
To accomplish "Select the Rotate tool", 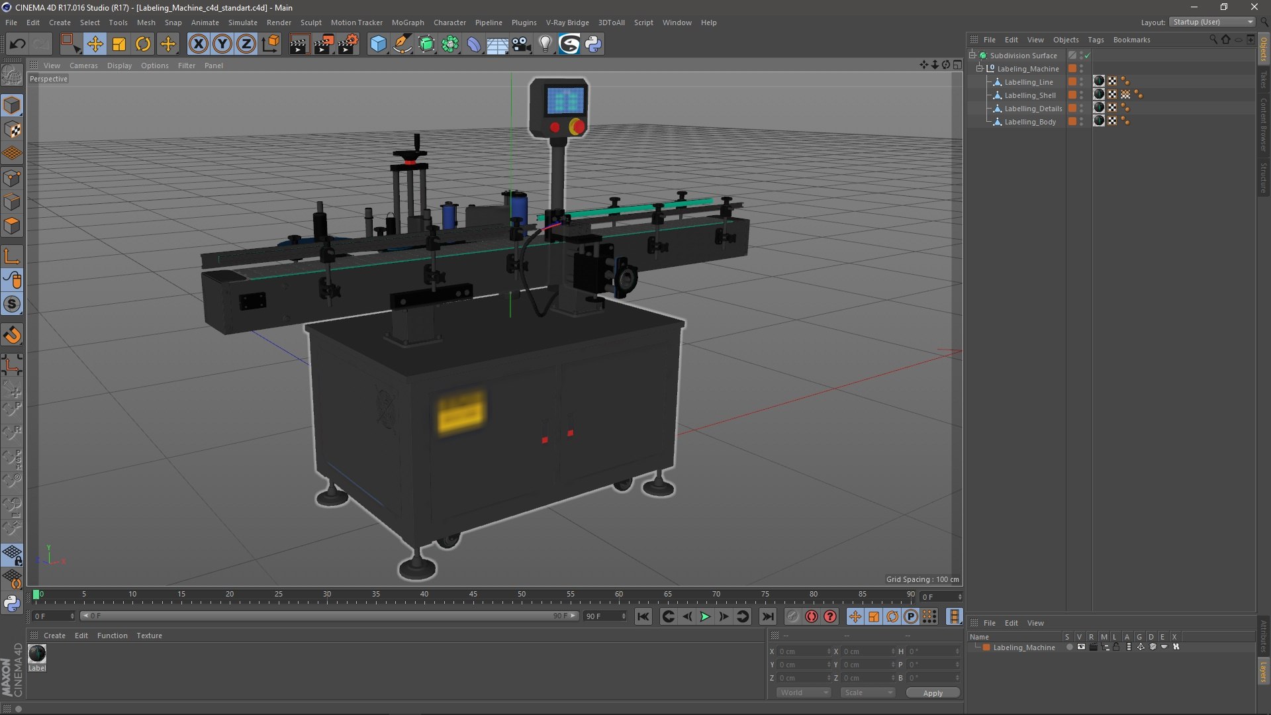I will click(143, 44).
